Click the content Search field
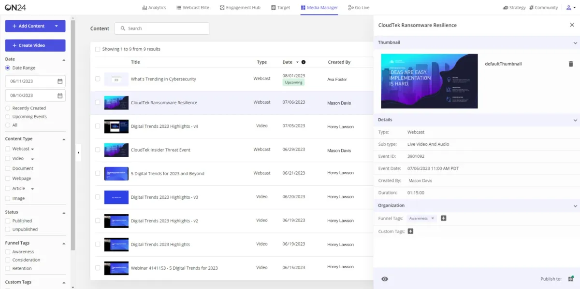This screenshot has width=580, height=289. tap(162, 28)
